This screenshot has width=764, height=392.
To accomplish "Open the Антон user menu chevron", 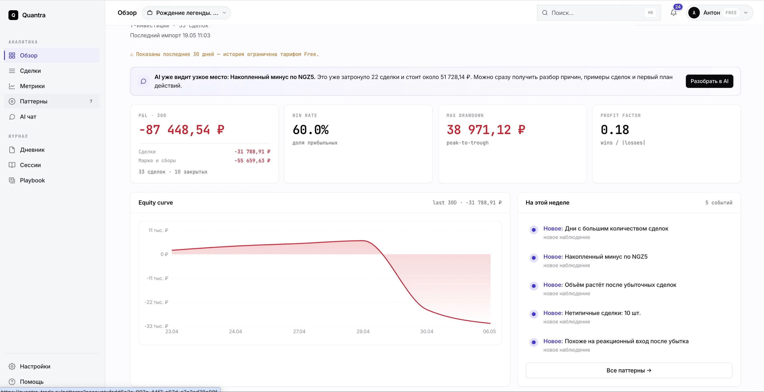I will click(x=746, y=13).
